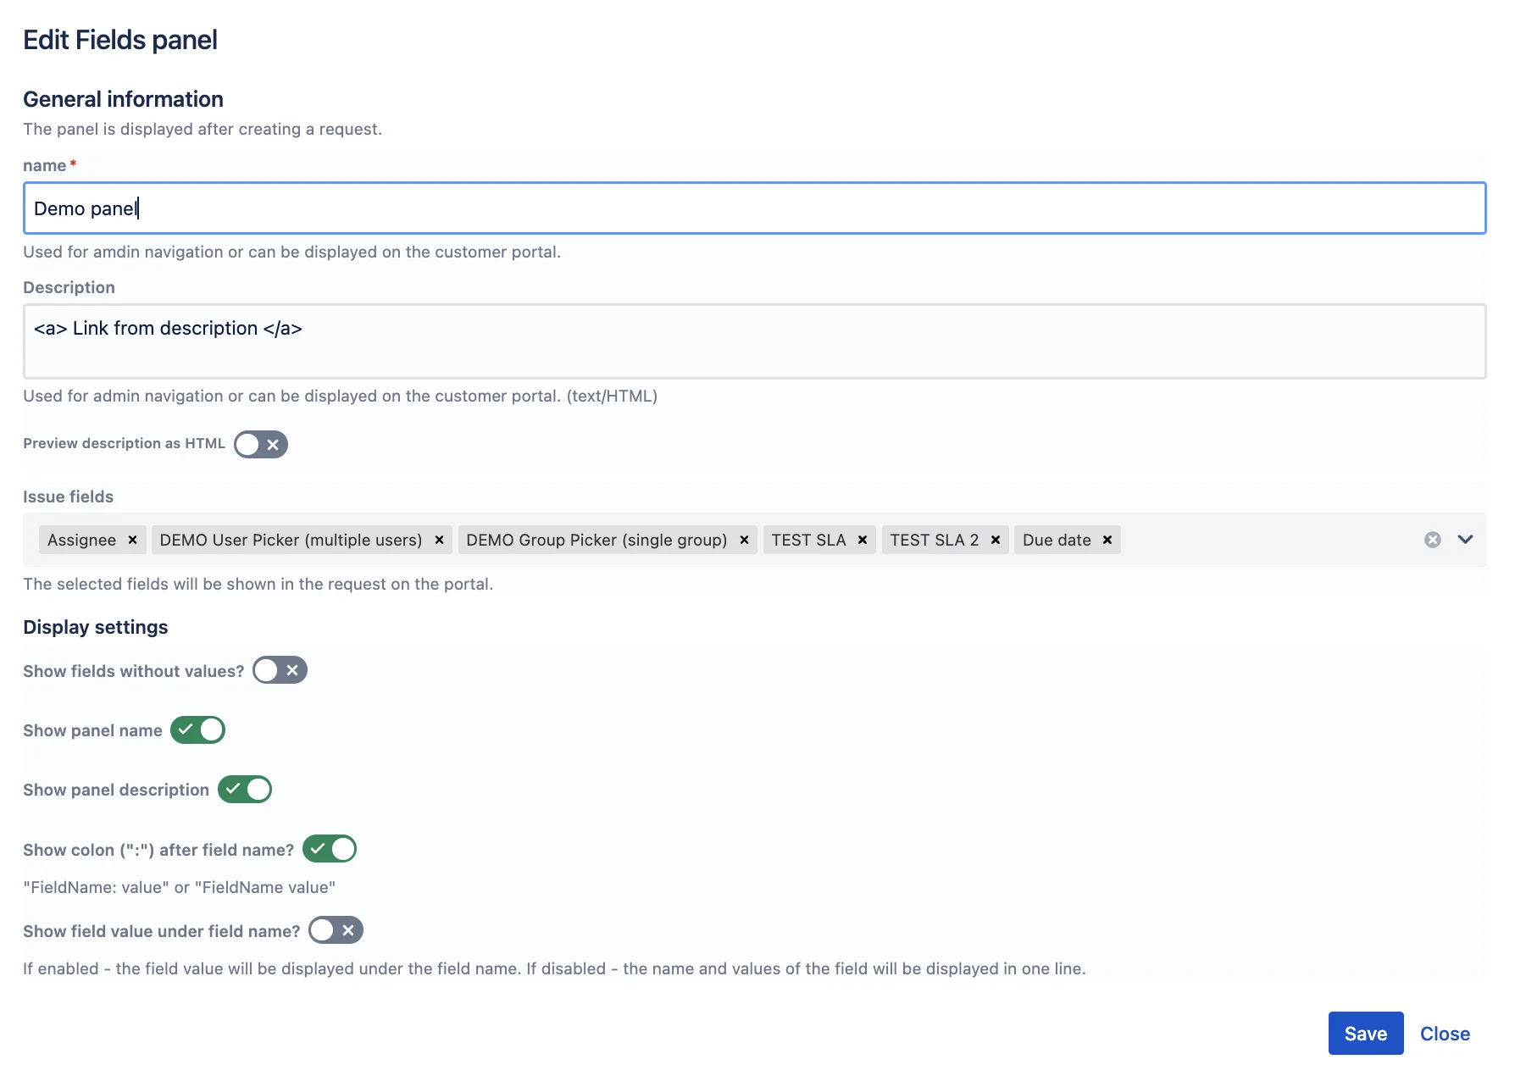Viewport: 1515px width, 1076px height.
Task: Enable Show field value under field name
Action: [336, 930]
